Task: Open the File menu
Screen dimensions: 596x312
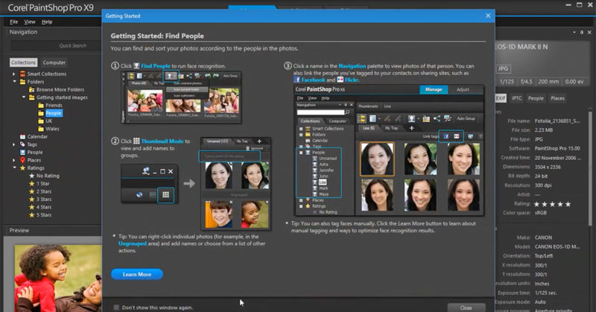Action: 13,22
